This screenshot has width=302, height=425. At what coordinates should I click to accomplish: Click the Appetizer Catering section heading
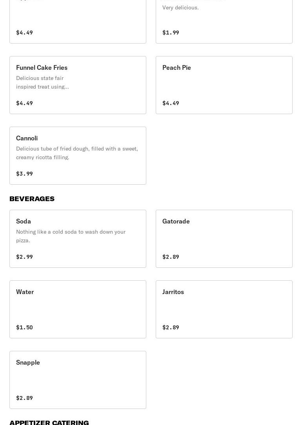tap(49, 422)
